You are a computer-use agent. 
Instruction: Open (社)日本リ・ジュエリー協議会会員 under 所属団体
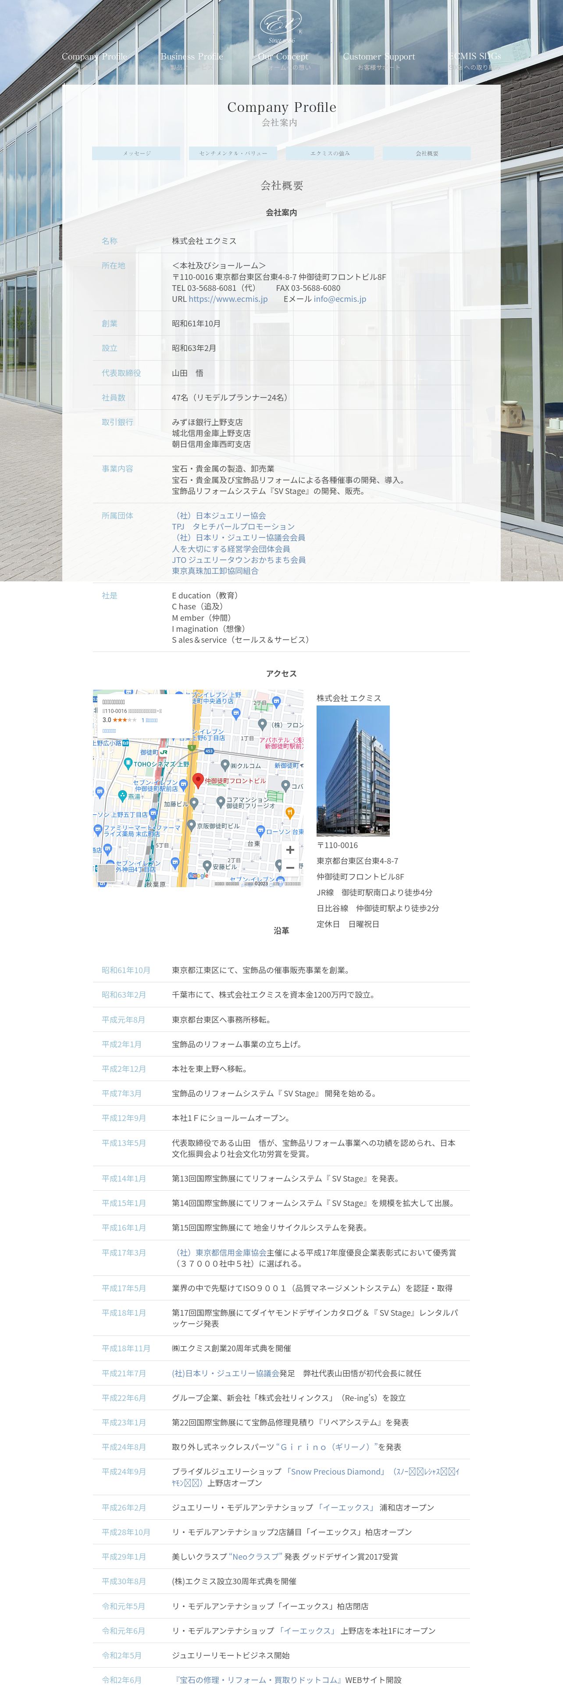click(239, 538)
